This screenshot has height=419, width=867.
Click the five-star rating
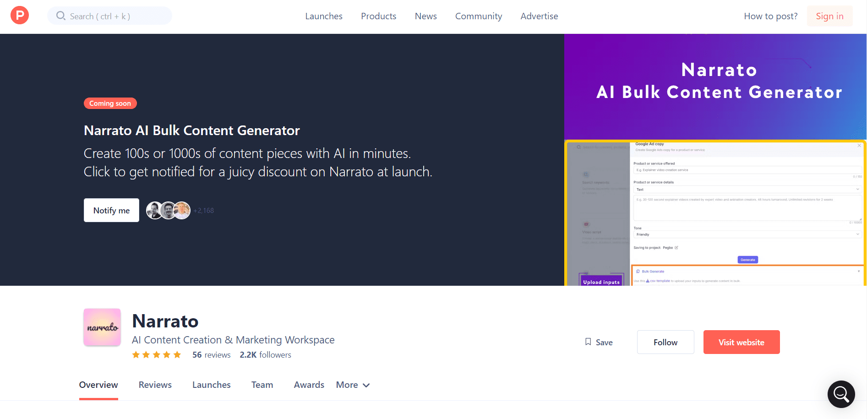tap(157, 355)
